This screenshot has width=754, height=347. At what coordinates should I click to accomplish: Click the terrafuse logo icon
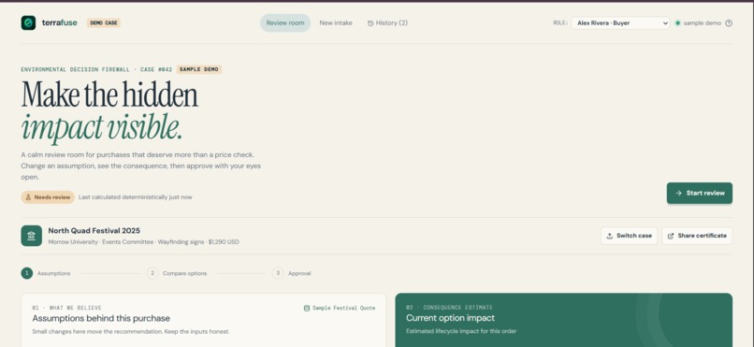(28, 22)
